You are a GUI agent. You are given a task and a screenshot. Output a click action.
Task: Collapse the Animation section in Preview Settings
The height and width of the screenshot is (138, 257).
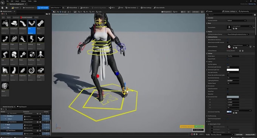point(207,18)
